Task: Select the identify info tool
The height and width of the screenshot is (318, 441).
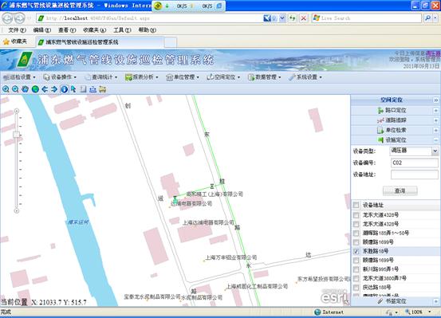Action: (64, 89)
